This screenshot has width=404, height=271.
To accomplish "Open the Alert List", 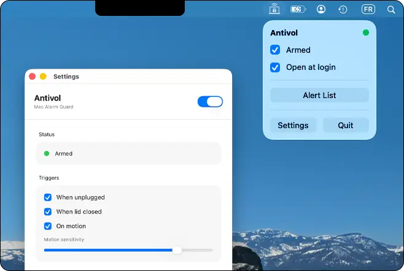I will click(319, 95).
